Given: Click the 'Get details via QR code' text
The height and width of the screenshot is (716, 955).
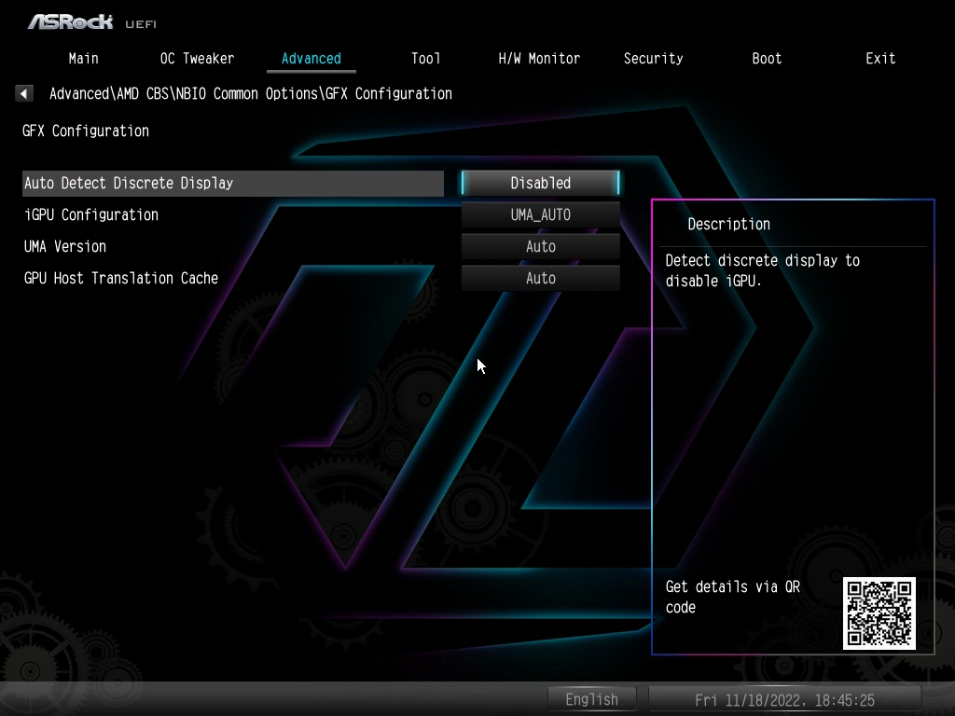Looking at the screenshot, I should pos(733,597).
